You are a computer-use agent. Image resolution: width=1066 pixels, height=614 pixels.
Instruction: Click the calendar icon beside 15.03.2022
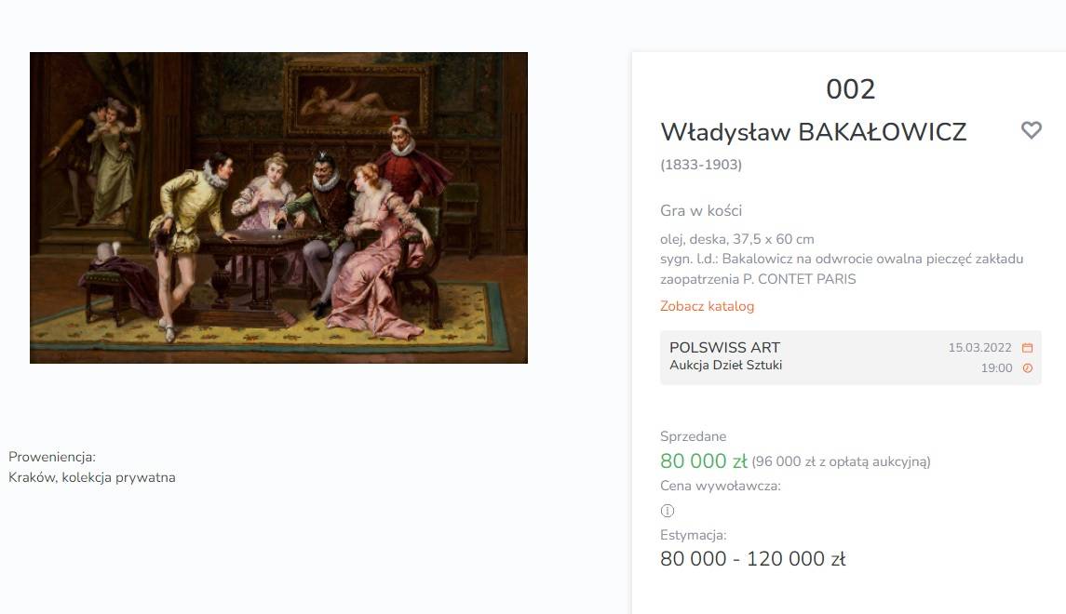(1028, 348)
